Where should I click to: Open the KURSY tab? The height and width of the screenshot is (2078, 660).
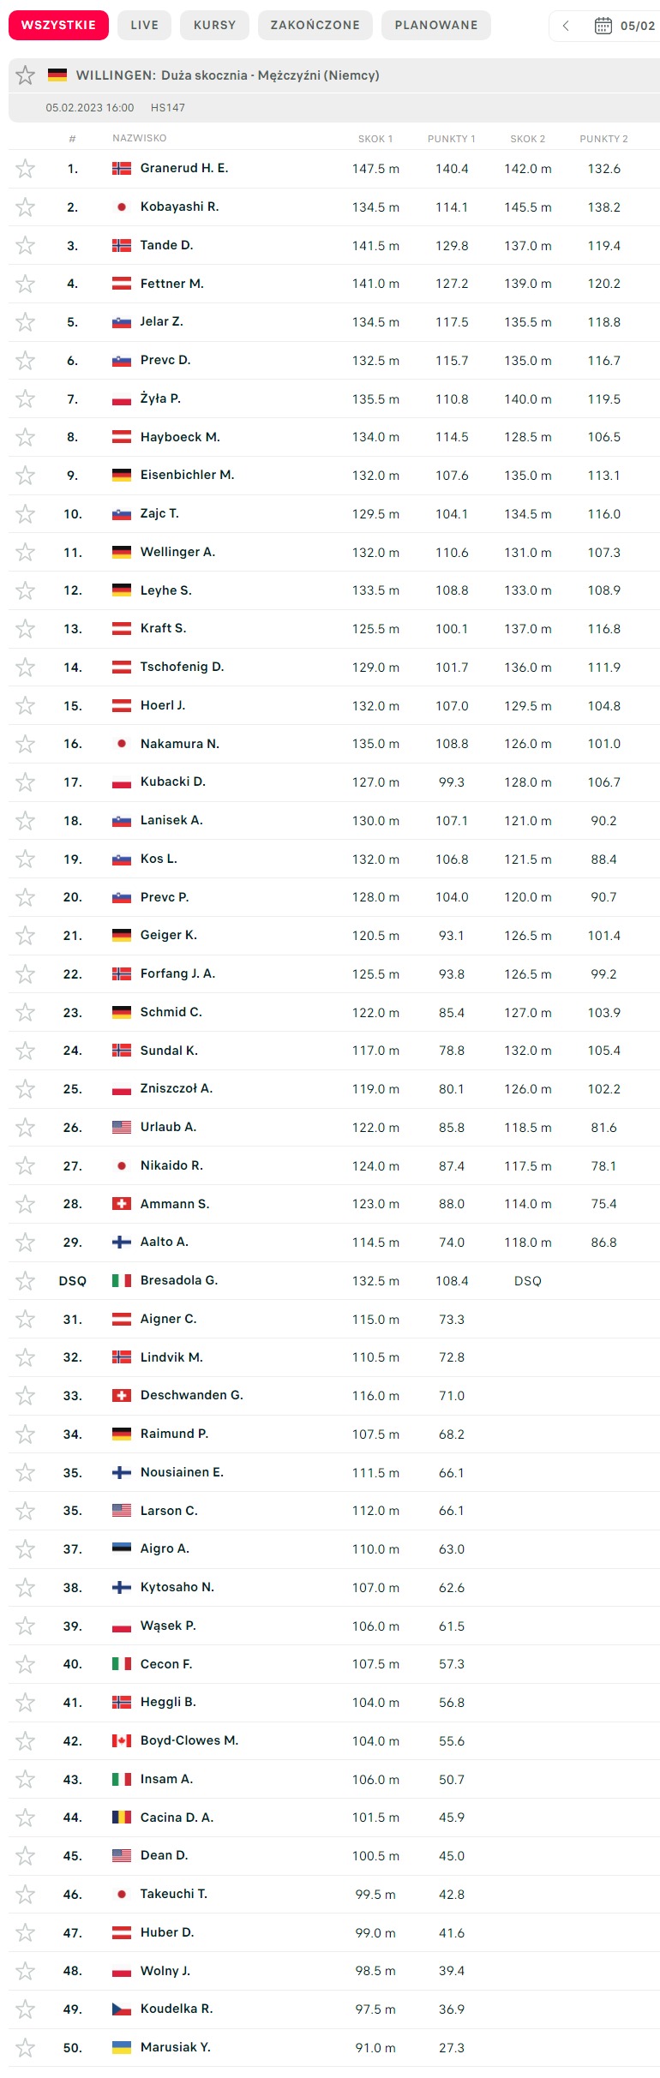click(214, 25)
